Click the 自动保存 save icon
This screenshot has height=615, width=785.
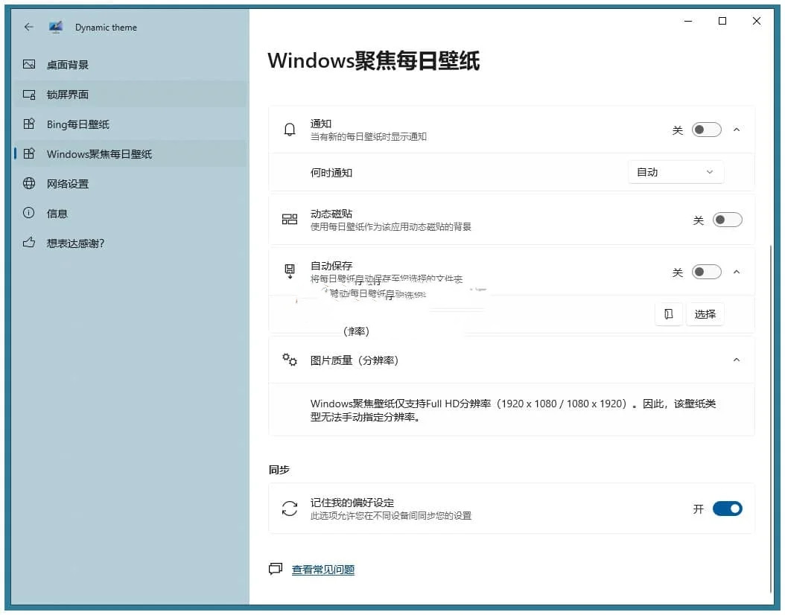(x=290, y=272)
